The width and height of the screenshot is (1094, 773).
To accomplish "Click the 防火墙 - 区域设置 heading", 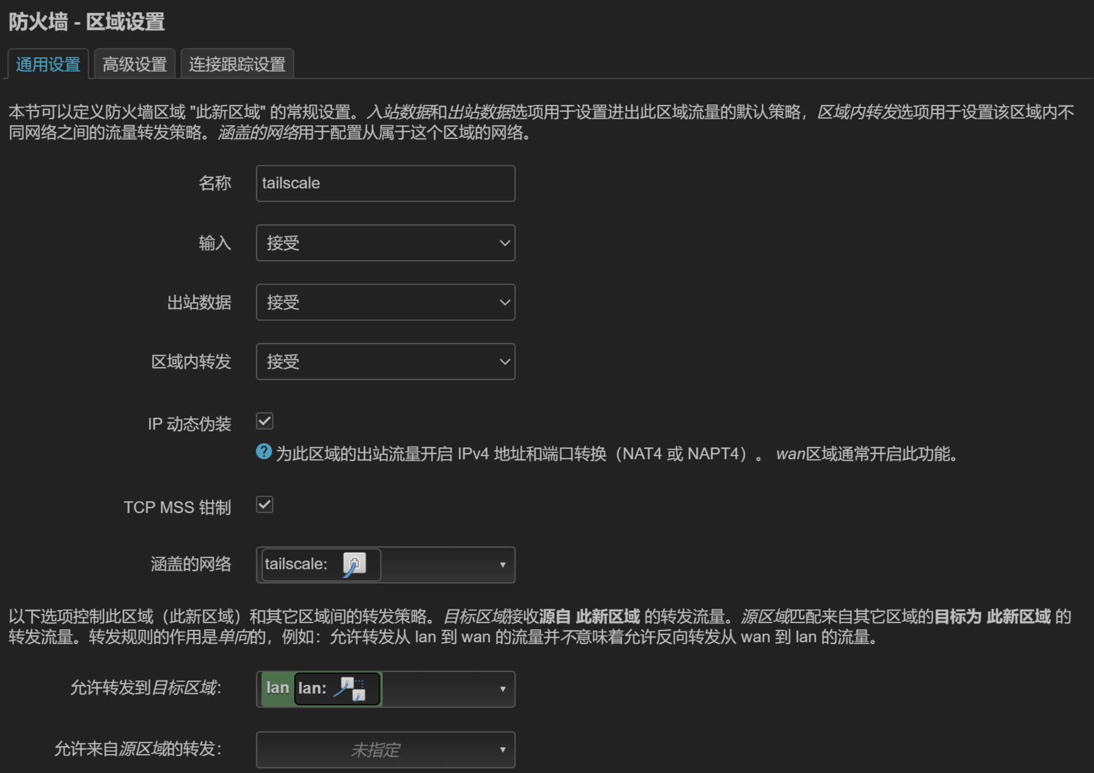I will [87, 22].
